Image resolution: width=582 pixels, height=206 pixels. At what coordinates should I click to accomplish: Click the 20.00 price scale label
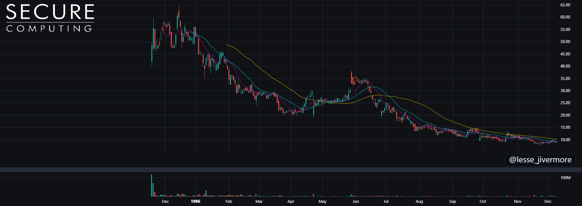tap(565, 115)
